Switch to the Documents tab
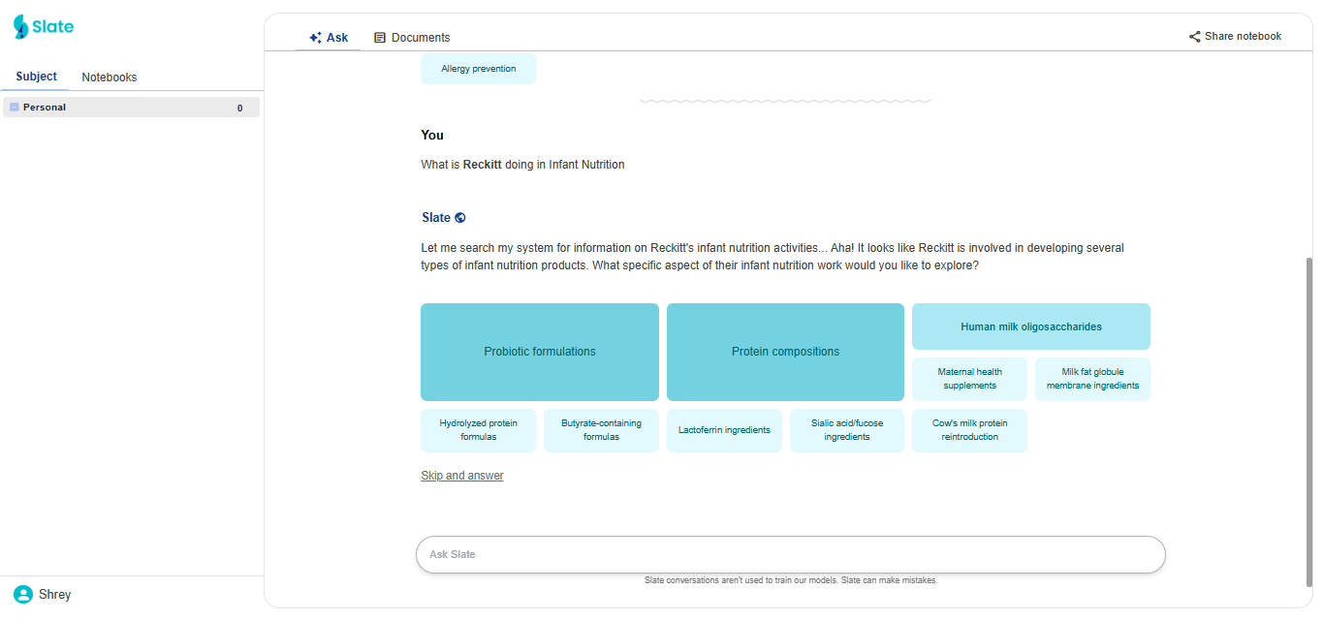Screen dimensions: 1324x621 click(412, 38)
